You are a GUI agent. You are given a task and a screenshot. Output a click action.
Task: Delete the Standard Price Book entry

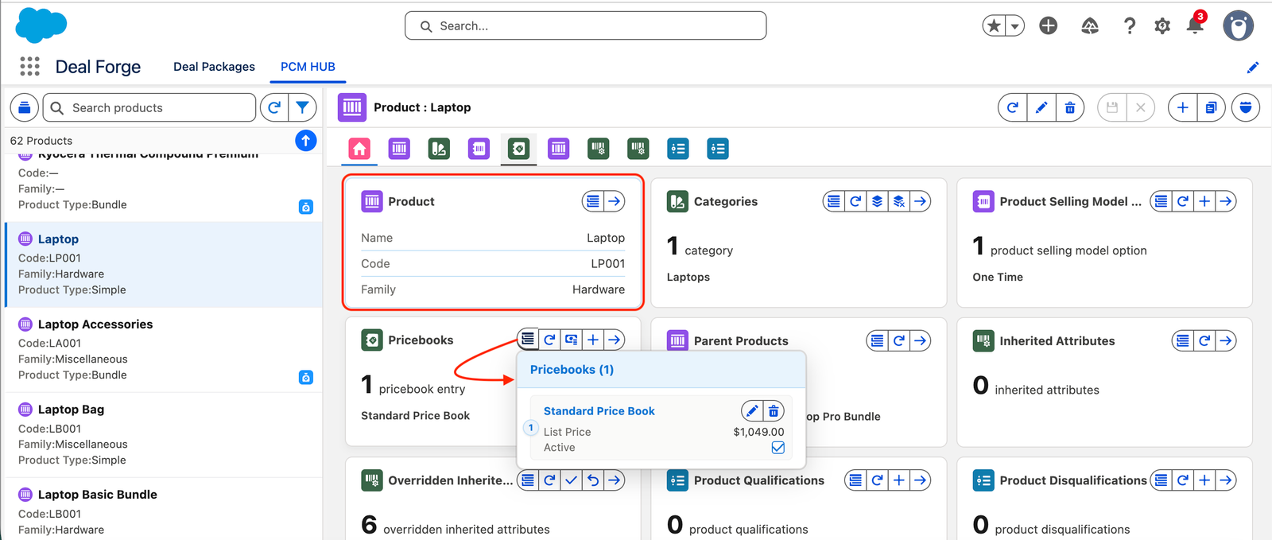(x=774, y=411)
